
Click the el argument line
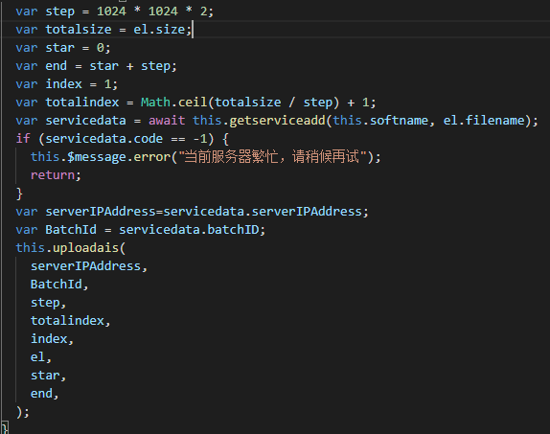41,357
